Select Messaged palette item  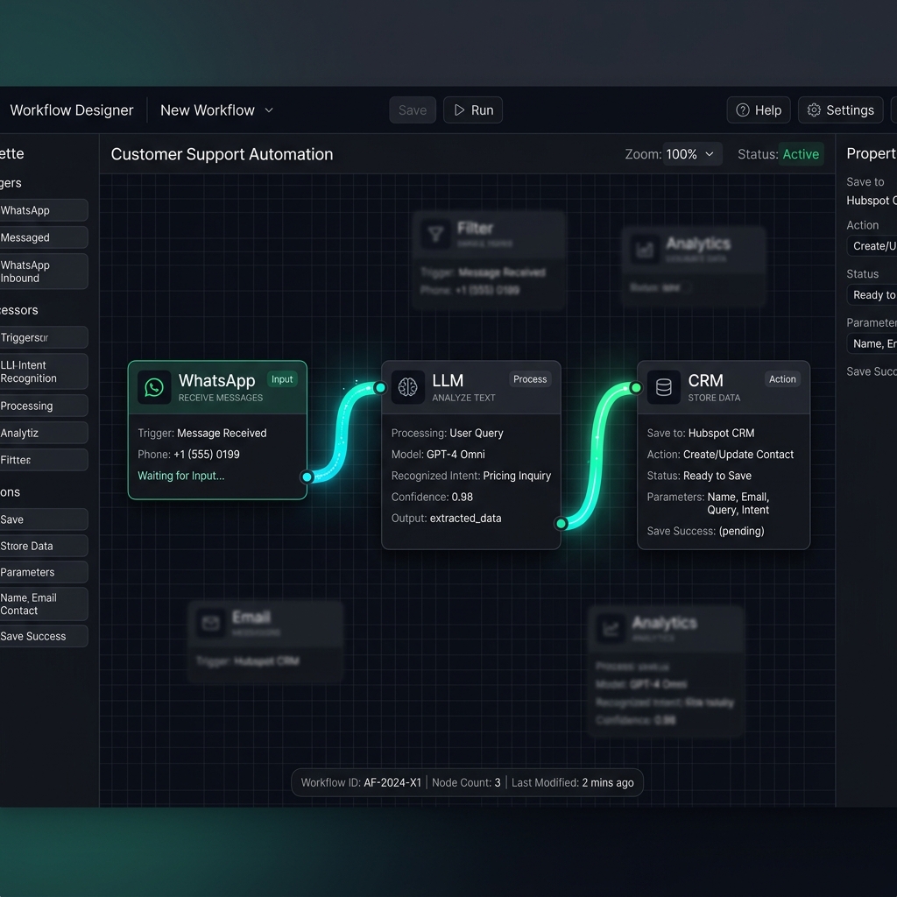coord(44,237)
